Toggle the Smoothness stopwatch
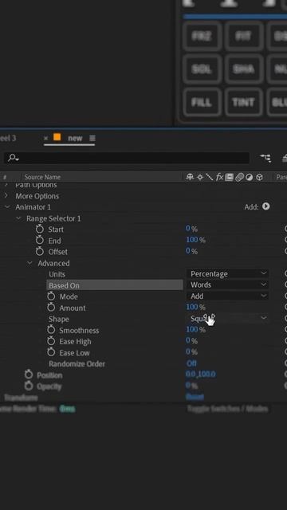 click(51, 330)
